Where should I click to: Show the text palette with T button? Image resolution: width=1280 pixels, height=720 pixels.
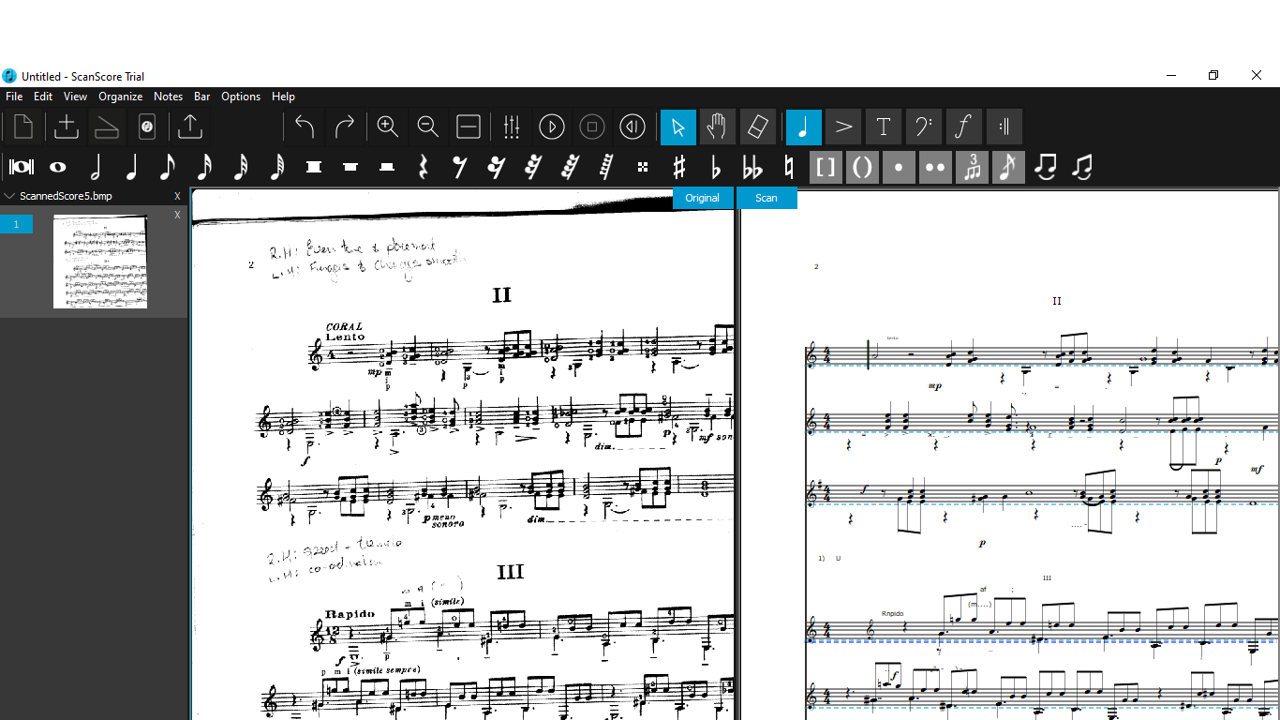pos(884,127)
